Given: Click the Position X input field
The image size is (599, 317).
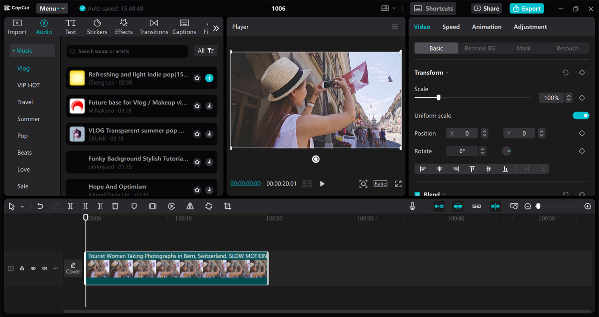Looking at the screenshot, I should click(462, 133).
